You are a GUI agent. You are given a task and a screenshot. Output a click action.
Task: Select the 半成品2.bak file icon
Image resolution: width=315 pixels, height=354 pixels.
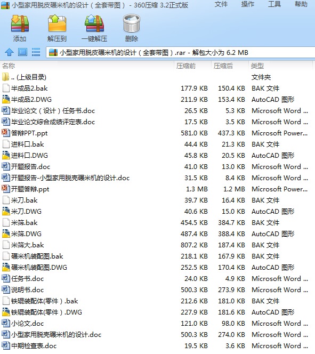coord(6,88)
